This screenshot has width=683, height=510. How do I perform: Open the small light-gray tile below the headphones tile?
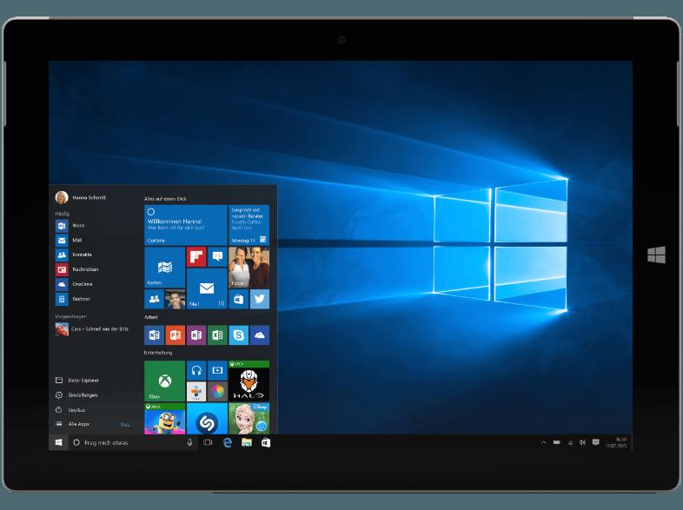click(x=196, y=392)
